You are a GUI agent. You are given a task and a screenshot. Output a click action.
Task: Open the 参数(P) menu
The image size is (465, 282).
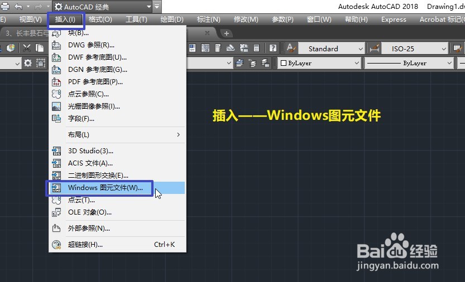[282, 20]
